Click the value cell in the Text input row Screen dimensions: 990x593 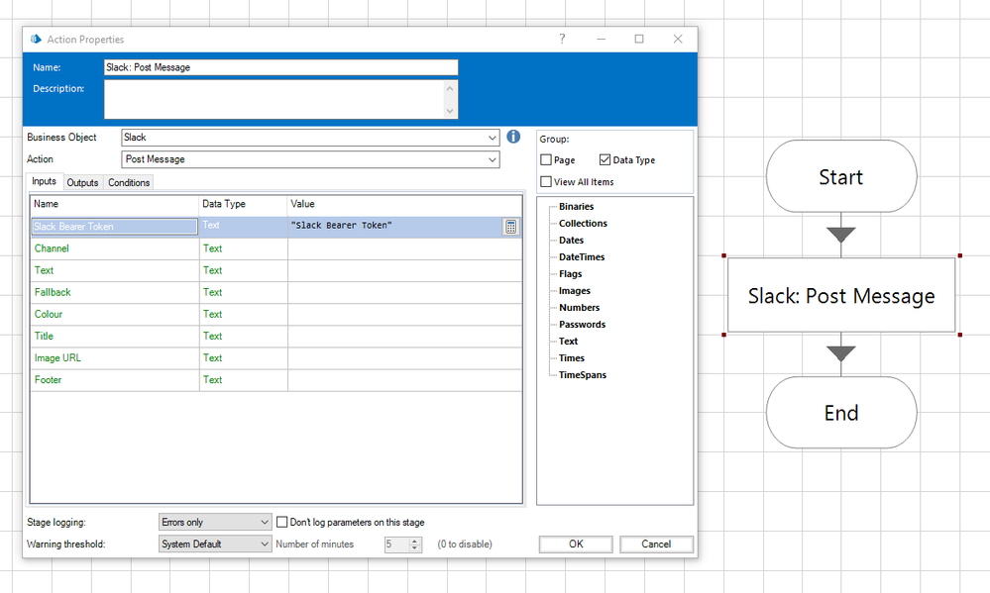coord(404,270)
